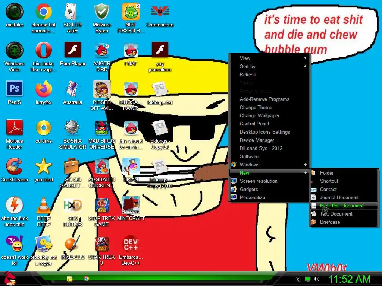Open the Australia spider icon
Image resolution: width=382 pixels, height=286 pixels.
click(x=72, y=89)
